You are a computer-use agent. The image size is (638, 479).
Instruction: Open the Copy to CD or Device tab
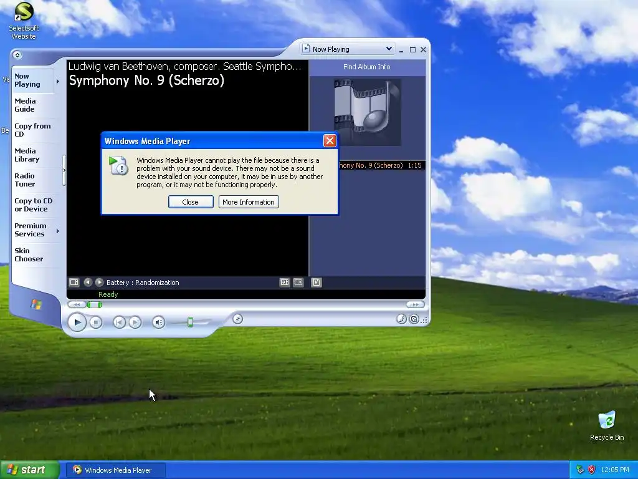pyautogui.click(x=34, y=205)
